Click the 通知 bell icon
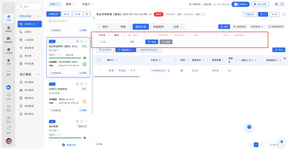This screenshot has height=149, width=288. coord(9,128)
